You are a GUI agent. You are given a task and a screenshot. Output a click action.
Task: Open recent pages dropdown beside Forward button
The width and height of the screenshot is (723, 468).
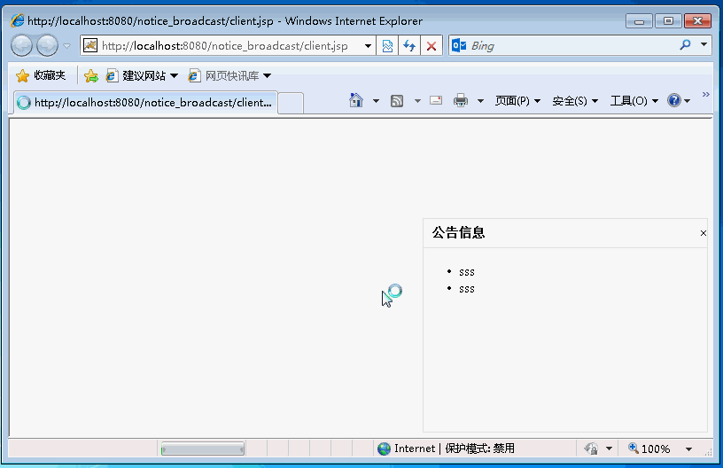coord(66,45)
